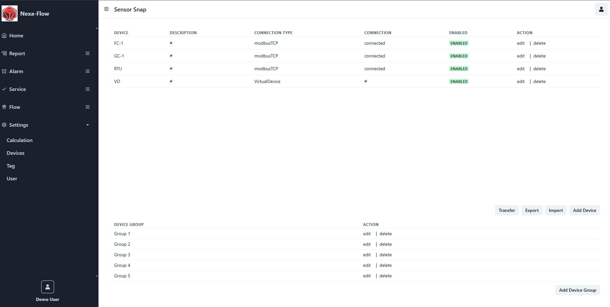Image resolution: width=610 pixels, height=307 pixels.
Task: Toggle the ENABLED status of GC-1
Action: [459, 56]
